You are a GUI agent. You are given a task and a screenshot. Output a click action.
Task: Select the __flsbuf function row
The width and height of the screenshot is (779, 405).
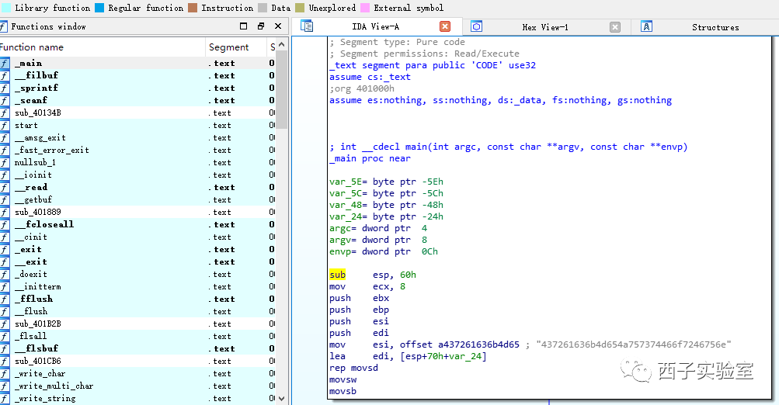click(x=138, y=348)
